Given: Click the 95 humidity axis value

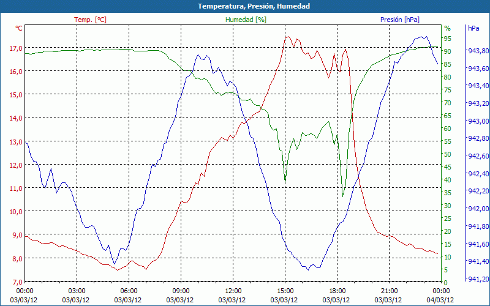Looking at the screenshot, I should pyautogui.click(x=448, y=39).
